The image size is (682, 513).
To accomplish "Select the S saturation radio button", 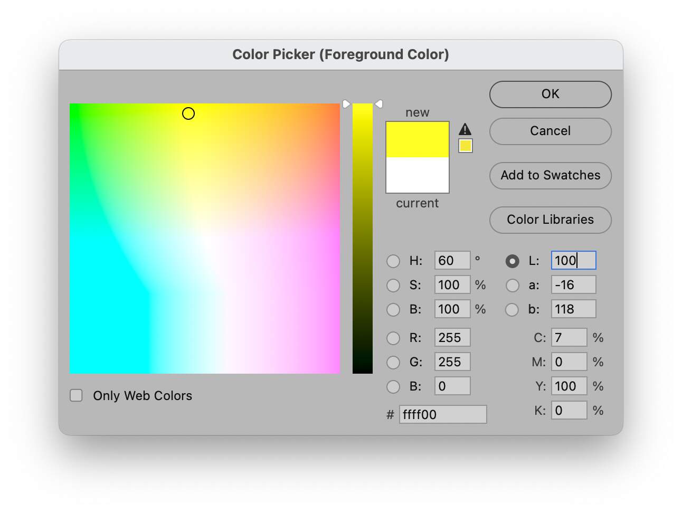I will click(x=393, y=285).
